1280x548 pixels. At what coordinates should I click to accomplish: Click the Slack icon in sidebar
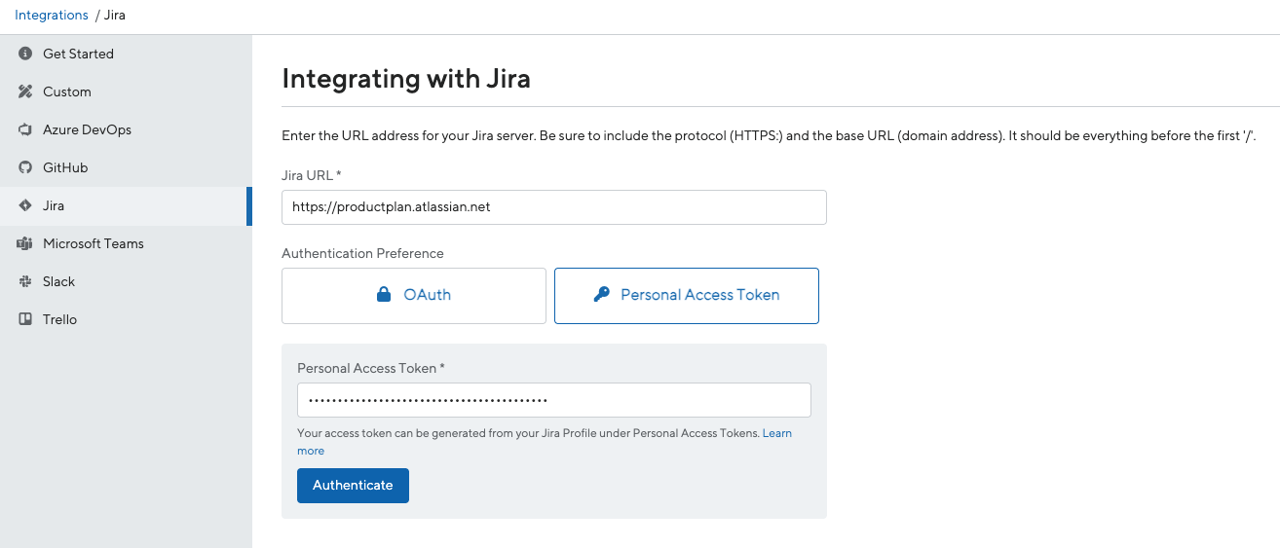point(25,281)
